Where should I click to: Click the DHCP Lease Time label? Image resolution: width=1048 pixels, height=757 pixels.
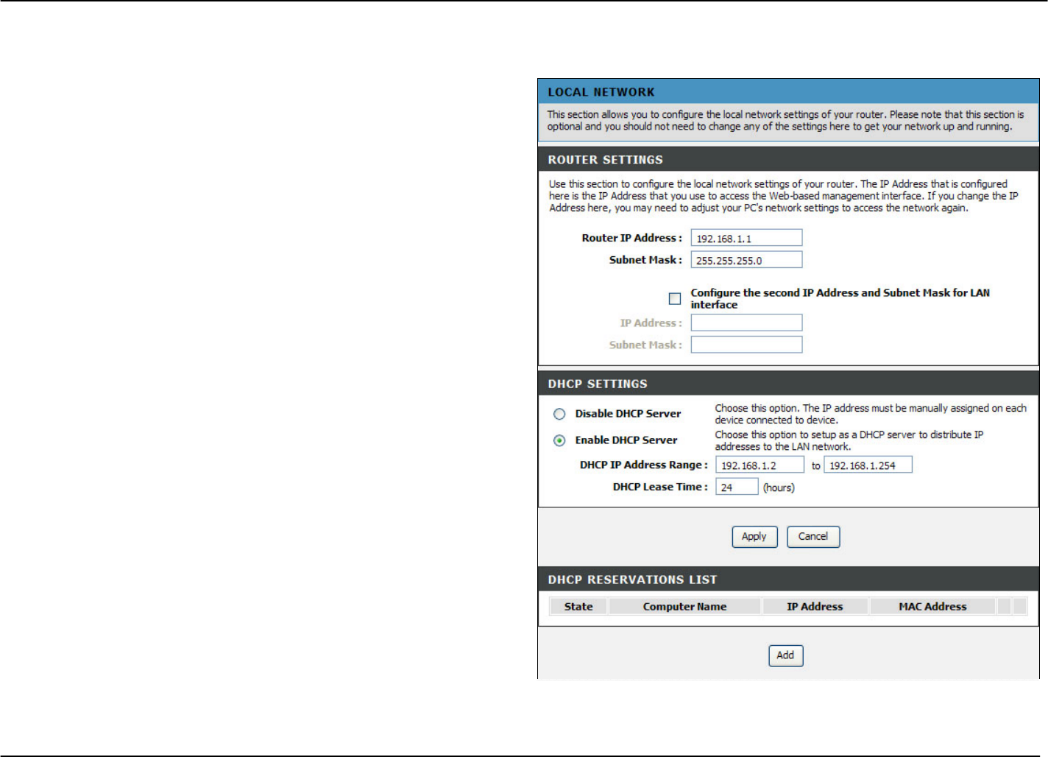[x=660, y=487]
